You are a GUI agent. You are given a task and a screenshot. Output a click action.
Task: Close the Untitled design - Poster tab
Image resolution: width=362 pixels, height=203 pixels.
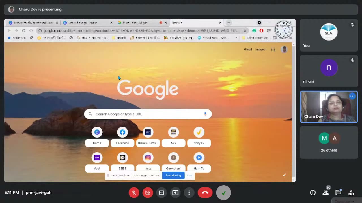pos(111,23)
